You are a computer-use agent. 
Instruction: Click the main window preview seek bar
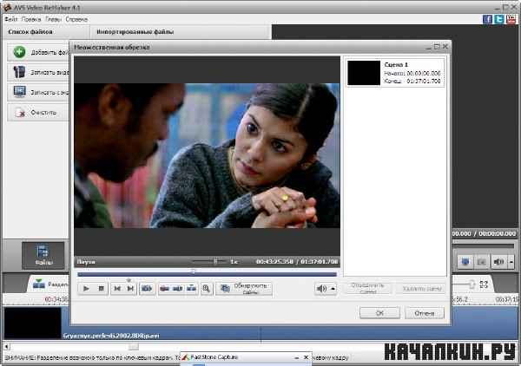click(484, 245)
